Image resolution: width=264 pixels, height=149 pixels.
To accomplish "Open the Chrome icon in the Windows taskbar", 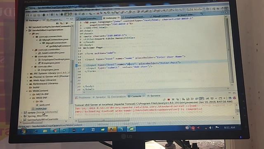I will [54, 131].
